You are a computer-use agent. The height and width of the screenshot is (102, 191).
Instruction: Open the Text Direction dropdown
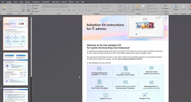coord(106,6)
